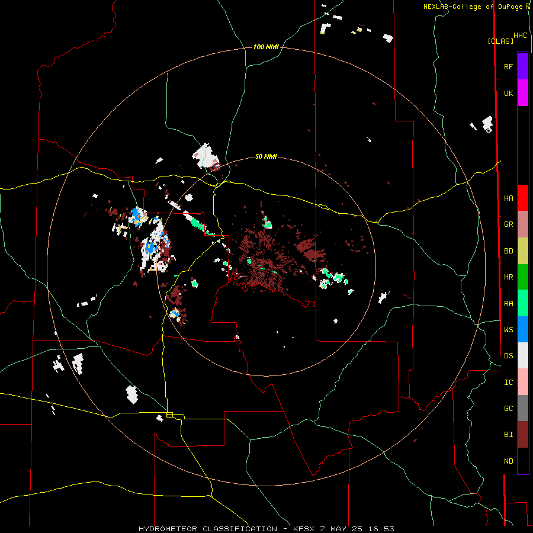Click the "HYDROMETEOR CLASSIFICATION - KFSX" caption
The image size is (533, 533).
click(226, 529)
